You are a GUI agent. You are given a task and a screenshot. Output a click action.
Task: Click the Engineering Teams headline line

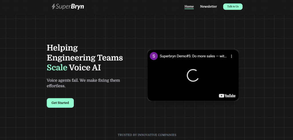[85, 58]
